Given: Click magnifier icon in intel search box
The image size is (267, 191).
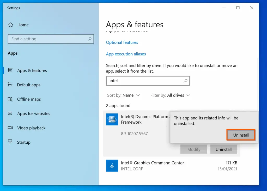Looking at the screenshot, I should coord(185,81).
